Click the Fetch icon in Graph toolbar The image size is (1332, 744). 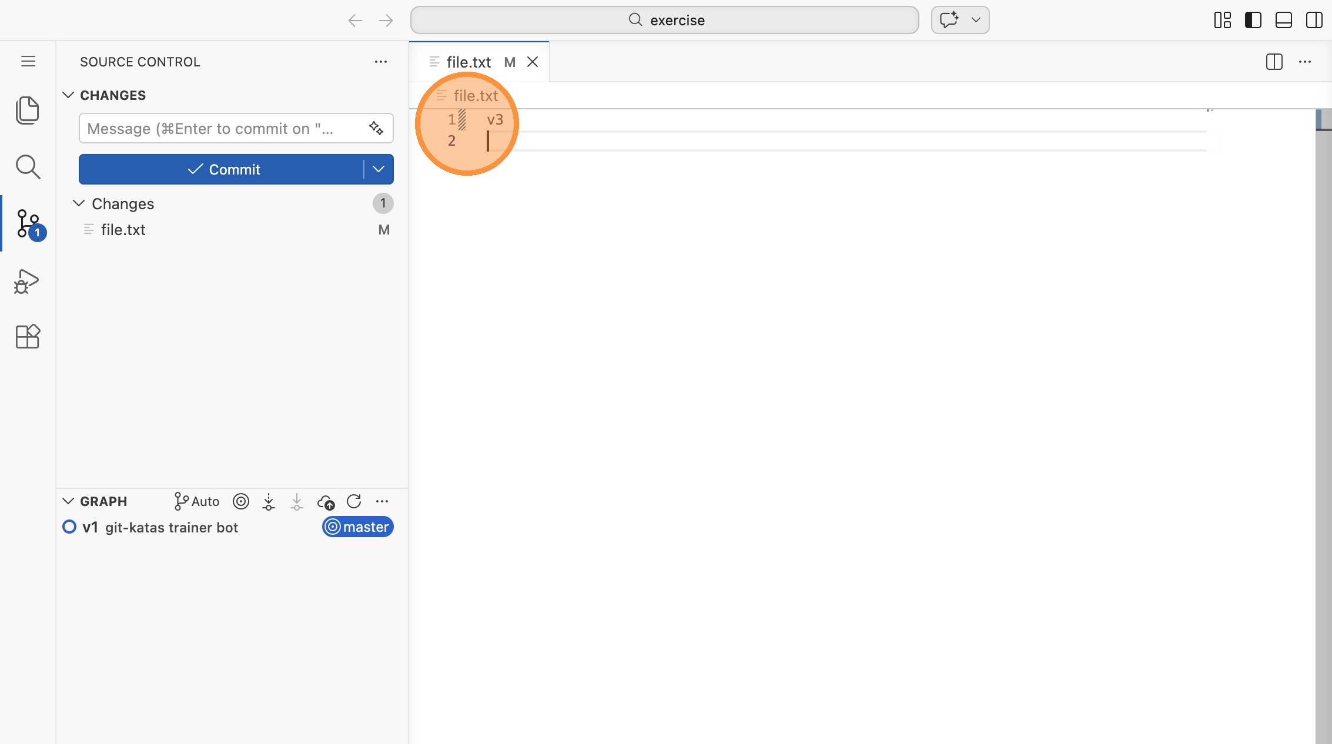click(x=269, y=501)
